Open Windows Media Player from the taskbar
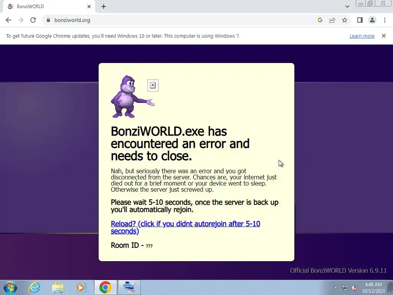Screen dimensions: 393x295 (x=81, y=287)
